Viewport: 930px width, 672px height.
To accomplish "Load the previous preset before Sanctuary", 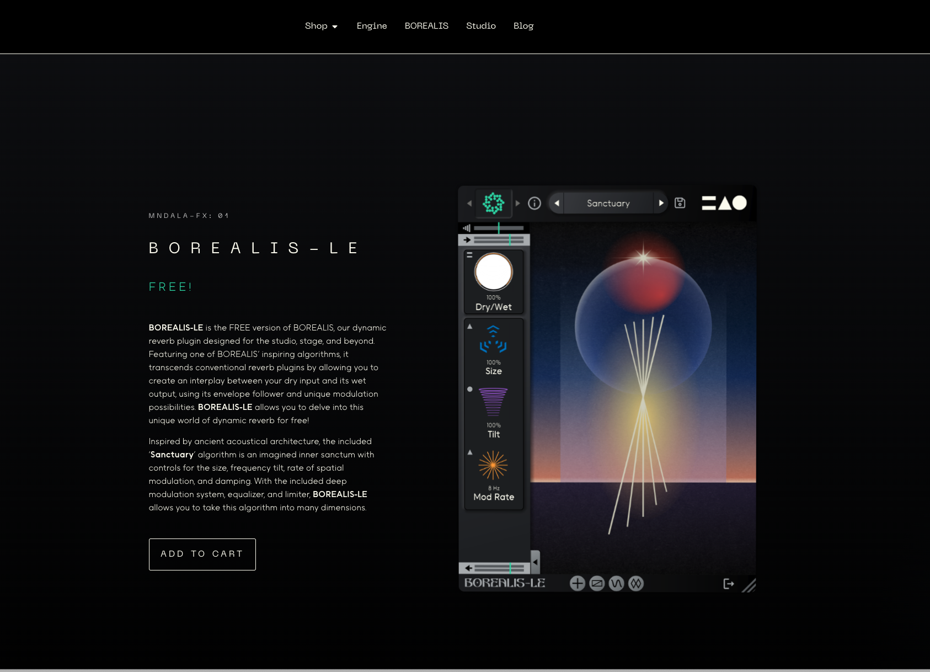I will [x=557, y=203].
